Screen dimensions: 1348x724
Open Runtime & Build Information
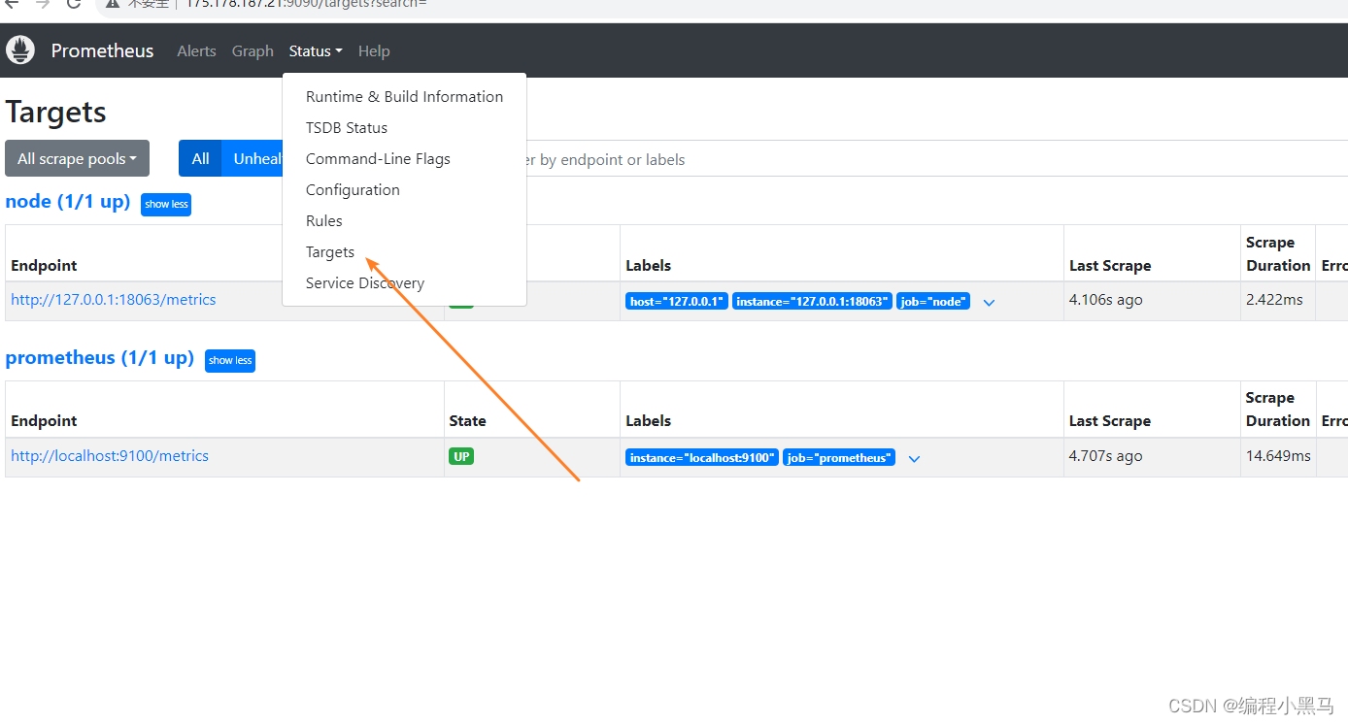click(404, 96)
